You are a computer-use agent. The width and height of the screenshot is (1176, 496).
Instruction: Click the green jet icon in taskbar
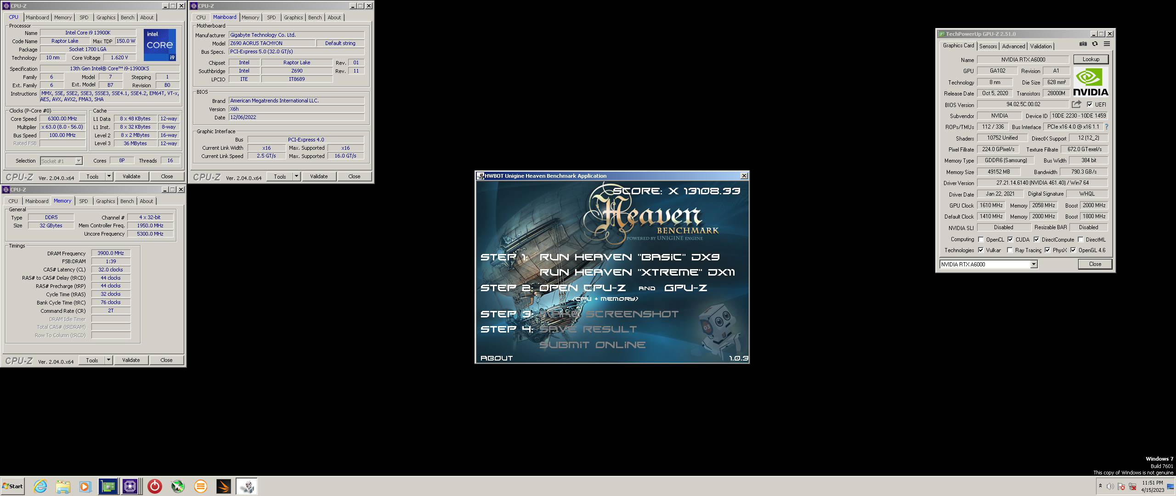(178, 486)
